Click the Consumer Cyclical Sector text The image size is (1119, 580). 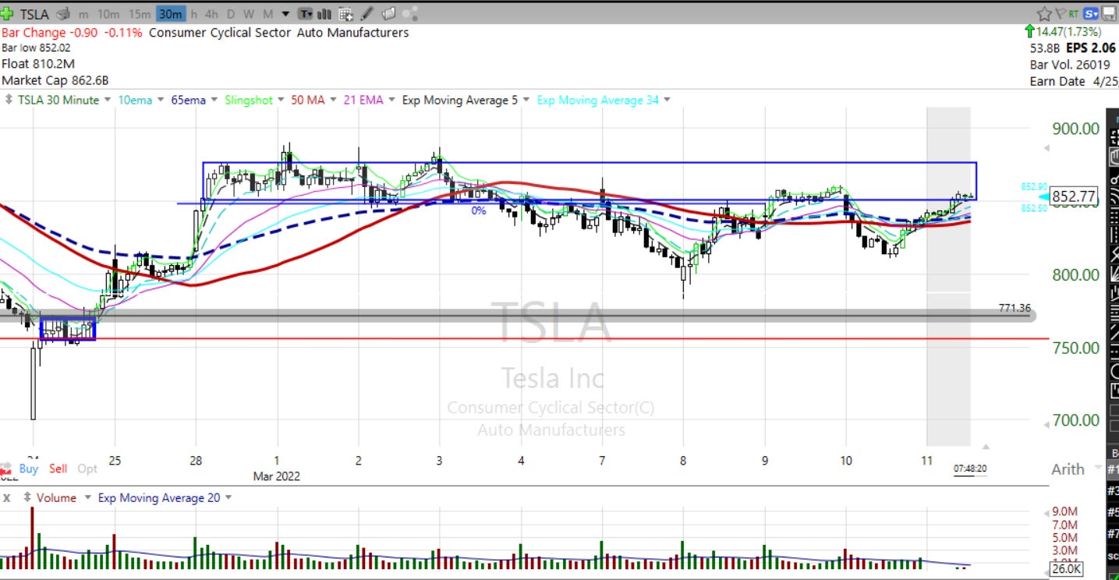[x=220, y=33]
